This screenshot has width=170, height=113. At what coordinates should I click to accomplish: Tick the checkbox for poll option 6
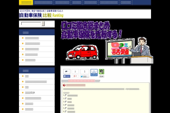(66, 112)
